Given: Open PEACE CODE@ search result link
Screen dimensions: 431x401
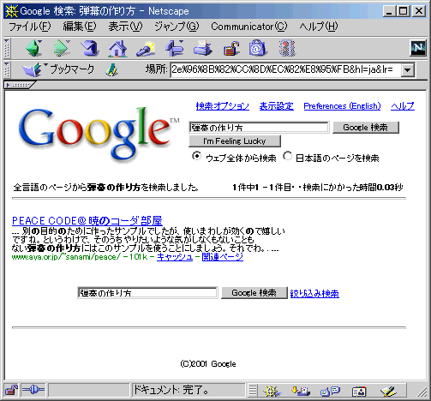Looking at the screenshot, I should (x=87, y=221).
